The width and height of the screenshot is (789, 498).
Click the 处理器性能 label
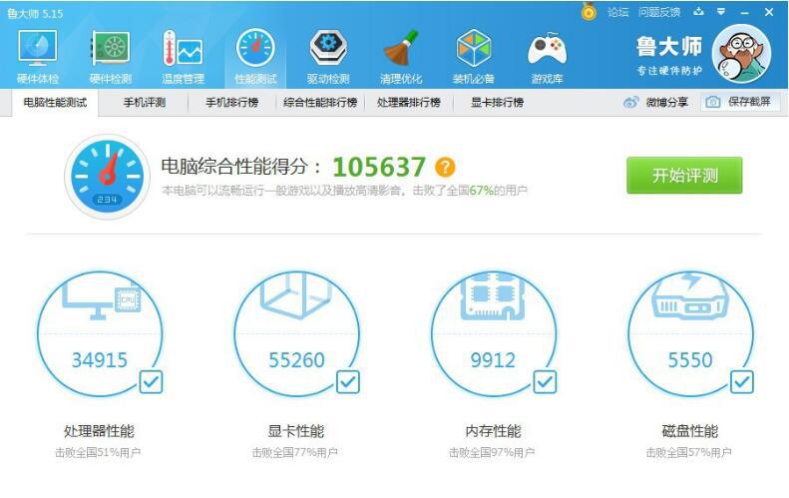(x=99, y=431)
